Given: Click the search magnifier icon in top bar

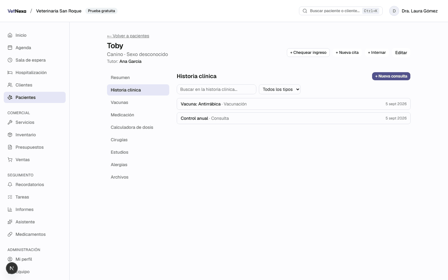Looking at the screenshot, I should pos(305,11).
